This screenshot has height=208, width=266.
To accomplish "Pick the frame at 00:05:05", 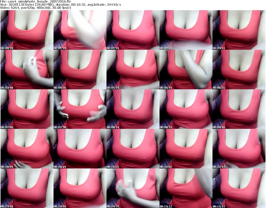I will pyautogui.click(x=133, y=70).
